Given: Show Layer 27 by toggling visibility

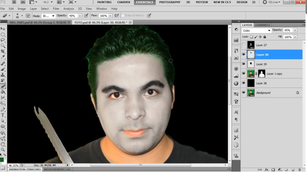Looking at the screenshot, I should (x=244, y=45).
